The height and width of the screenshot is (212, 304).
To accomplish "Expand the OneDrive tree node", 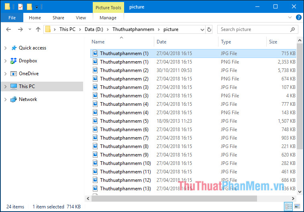I will pyautogui.click(x=6, y=74).
